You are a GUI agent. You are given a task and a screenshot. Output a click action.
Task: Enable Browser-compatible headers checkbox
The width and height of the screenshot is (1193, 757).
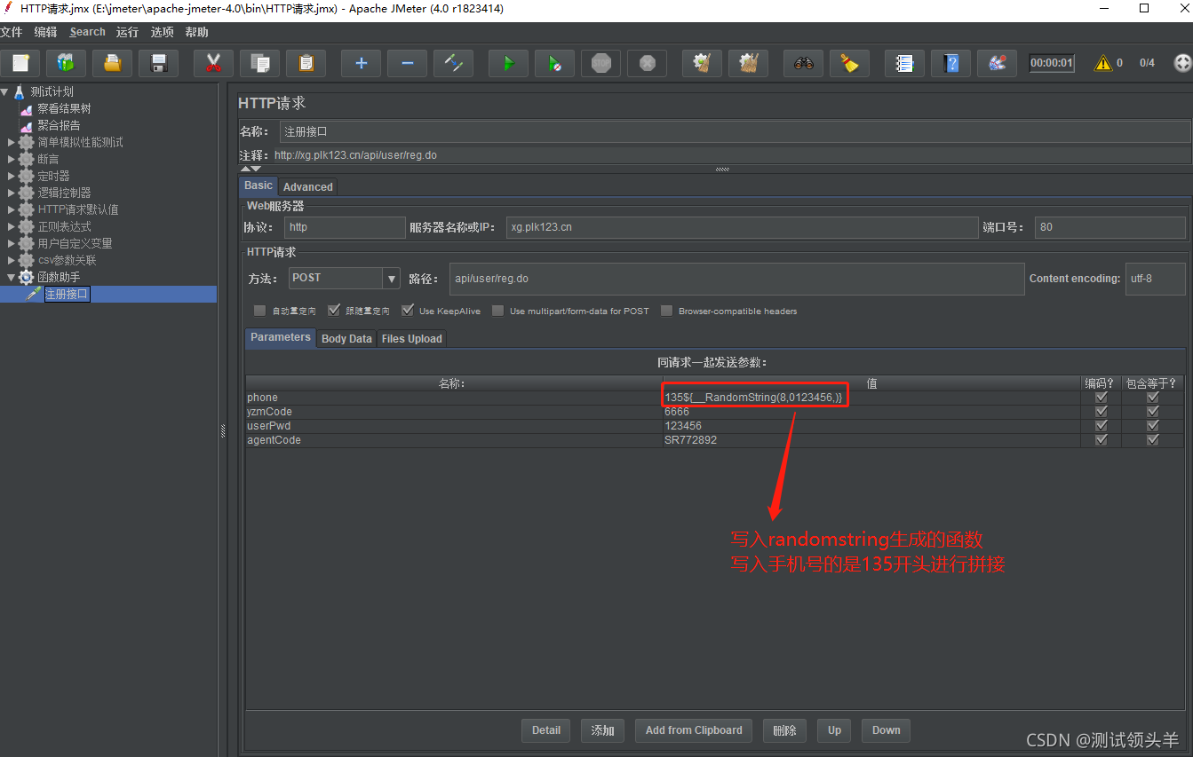[x=666, y=311]
